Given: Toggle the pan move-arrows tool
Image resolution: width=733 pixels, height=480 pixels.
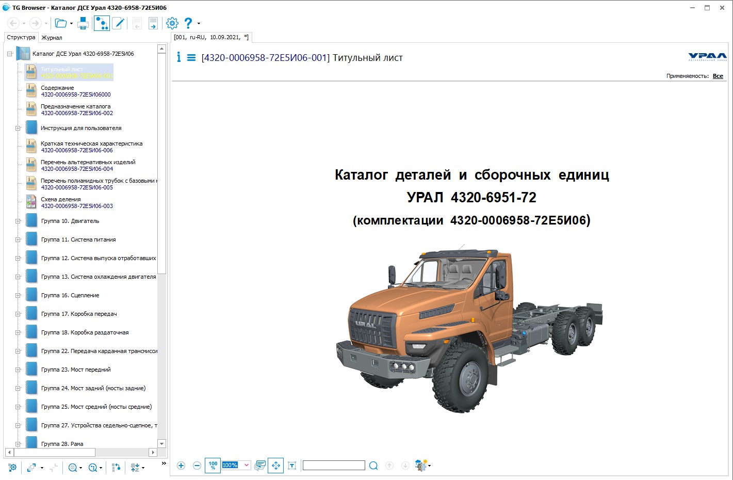Looking at the screenshot, I should [x=276, y=466].
